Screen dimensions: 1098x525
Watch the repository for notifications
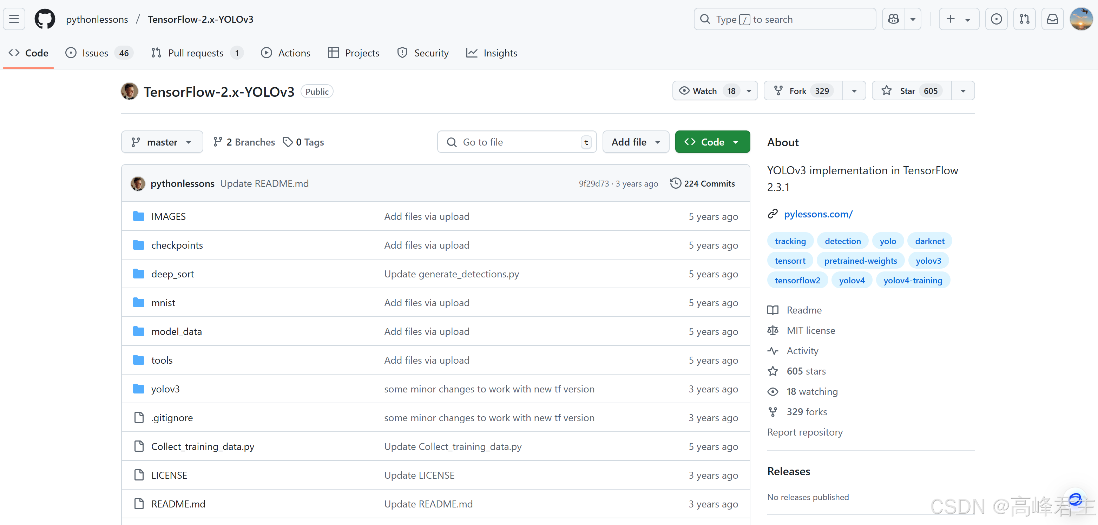tap(705, 91)
